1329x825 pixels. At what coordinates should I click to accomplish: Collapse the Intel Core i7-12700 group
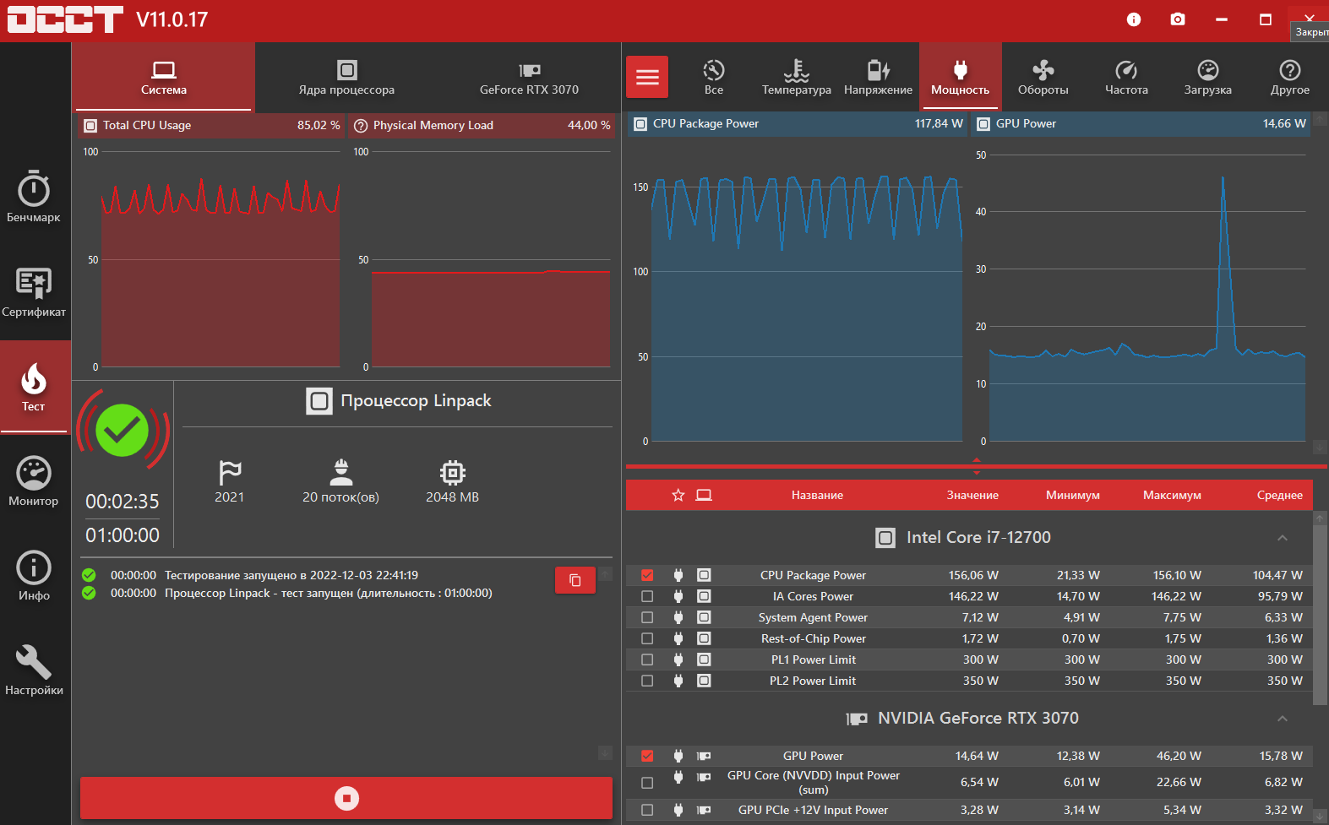[1282, 538]
